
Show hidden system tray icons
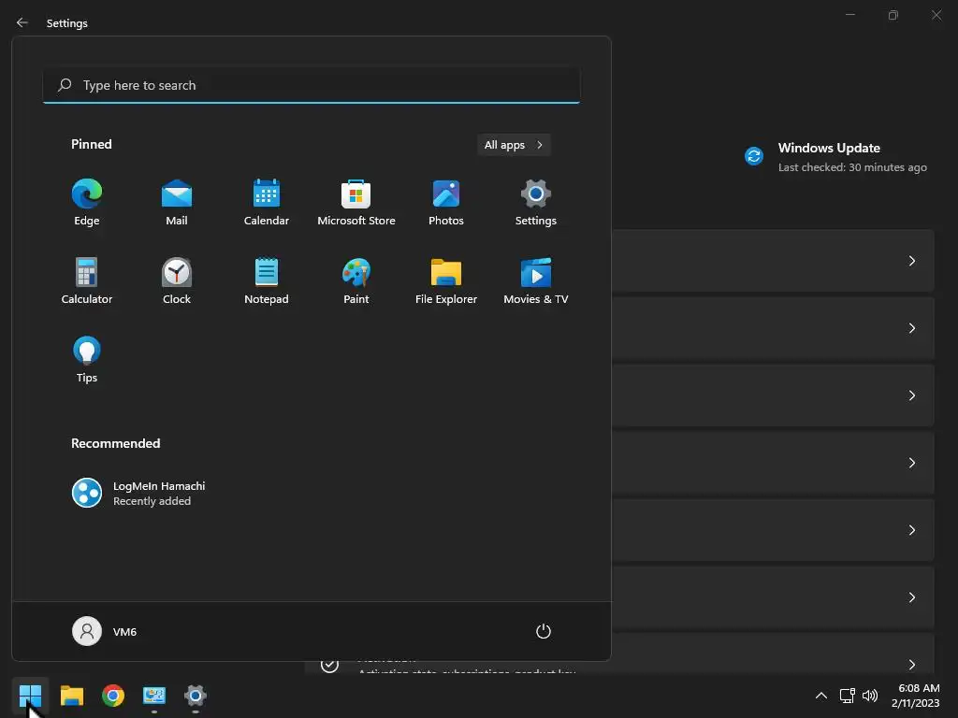tap(821, 696)
